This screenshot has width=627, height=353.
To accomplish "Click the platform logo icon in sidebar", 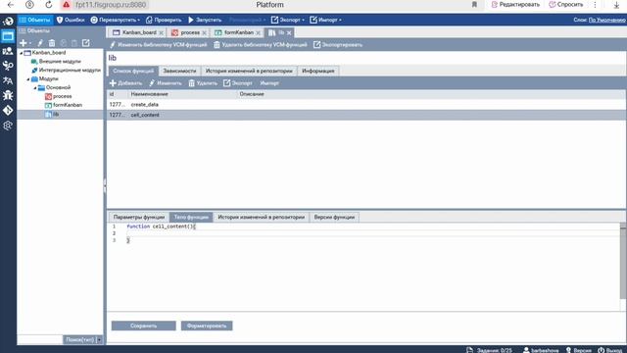I will [x=8, y=21].
